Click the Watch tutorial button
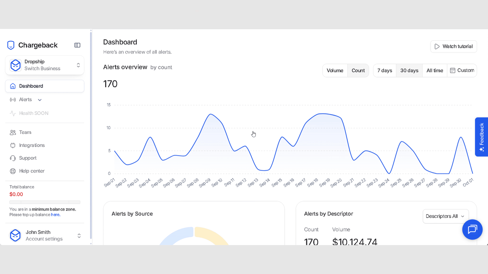The image size is (488, 274). [x=453, y=46]
